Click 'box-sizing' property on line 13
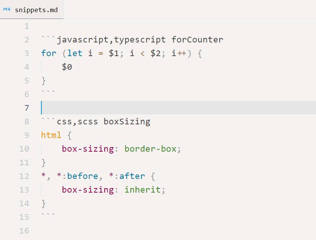 [x=88, y=190]
